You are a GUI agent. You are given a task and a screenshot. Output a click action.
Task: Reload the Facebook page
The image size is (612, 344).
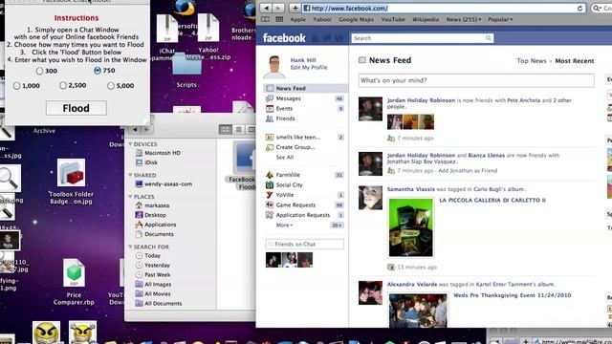tap(579, 9)
